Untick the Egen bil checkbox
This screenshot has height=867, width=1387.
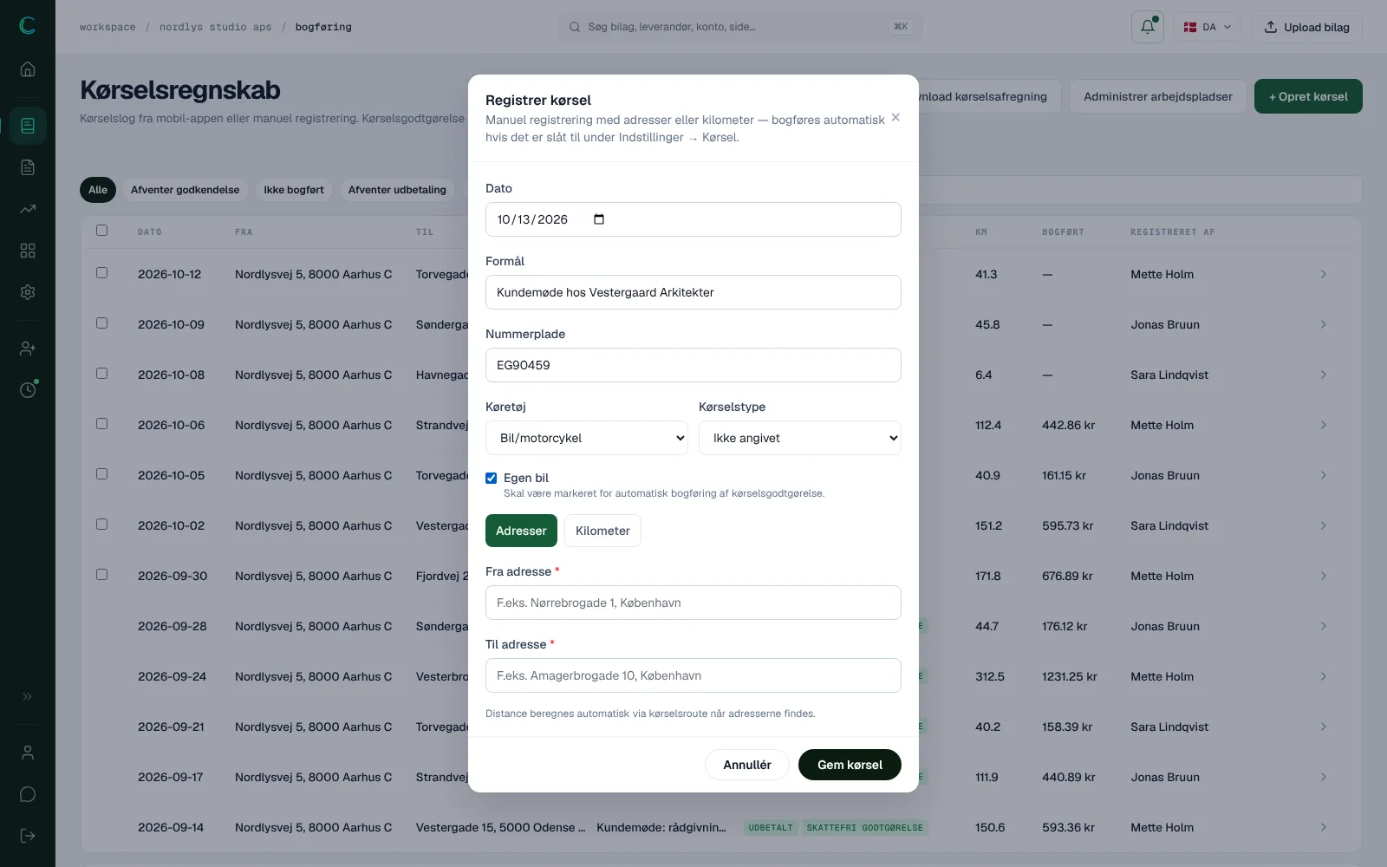(x=492, y=478)
